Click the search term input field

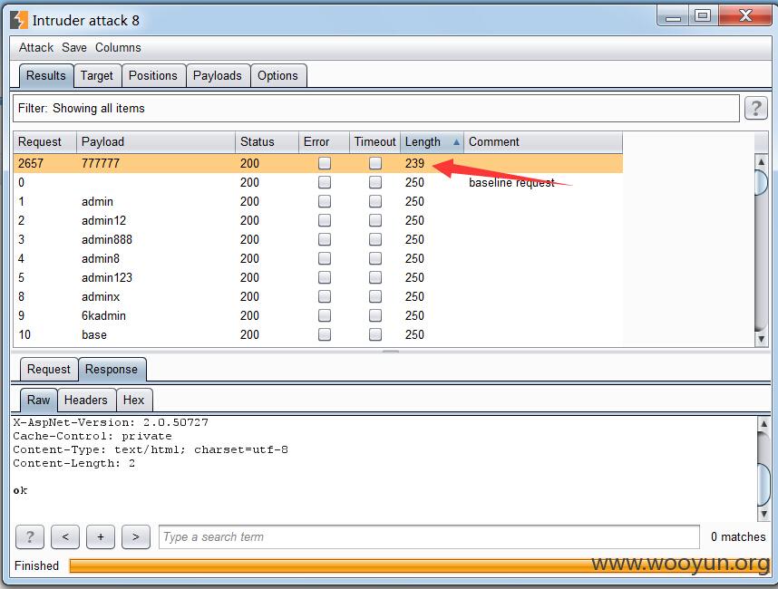click(429, 537)
